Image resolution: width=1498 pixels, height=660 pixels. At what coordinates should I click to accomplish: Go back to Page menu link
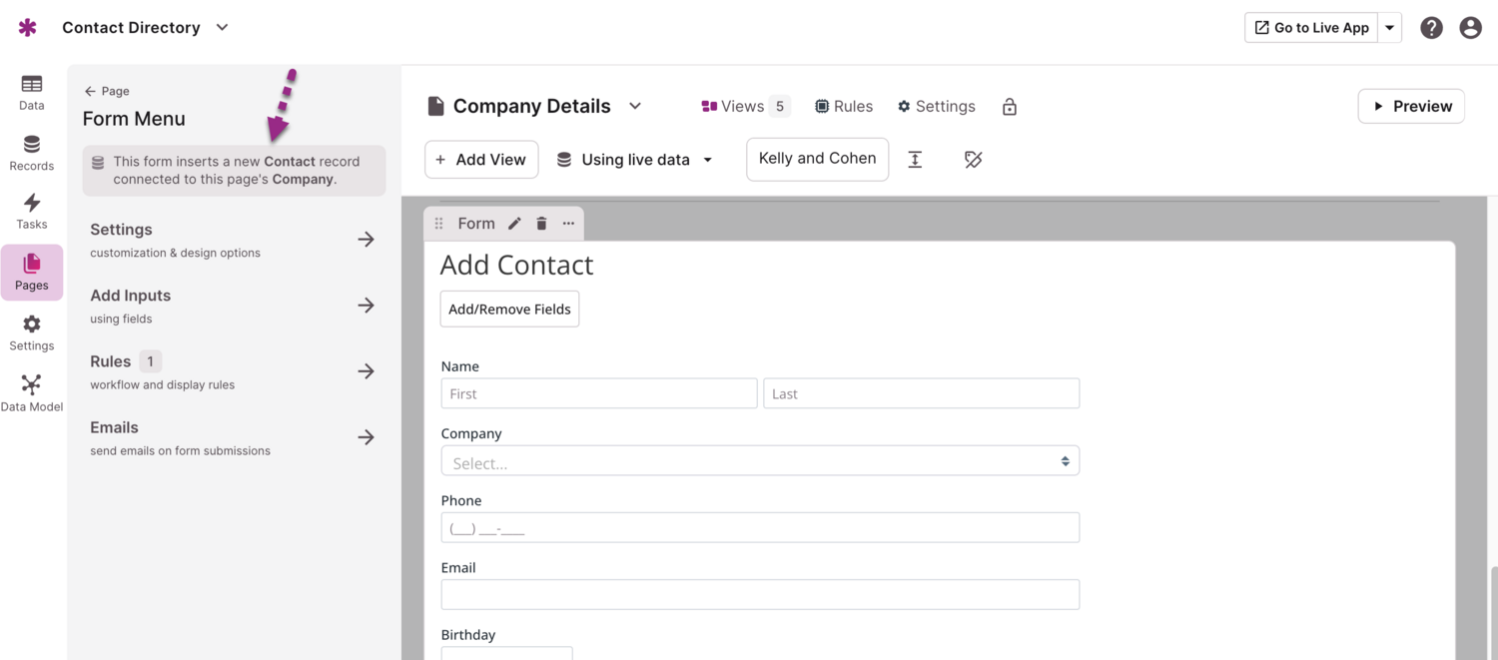(x=107, y=91)
